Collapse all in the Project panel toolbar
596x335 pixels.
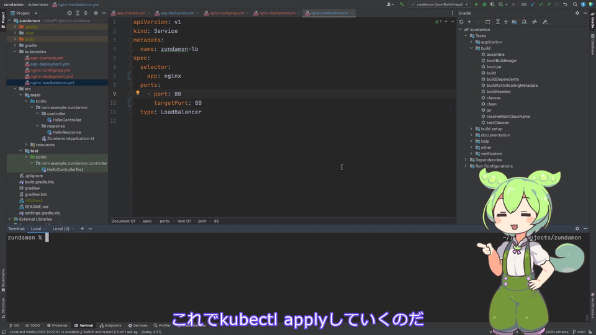click(86, 13)
